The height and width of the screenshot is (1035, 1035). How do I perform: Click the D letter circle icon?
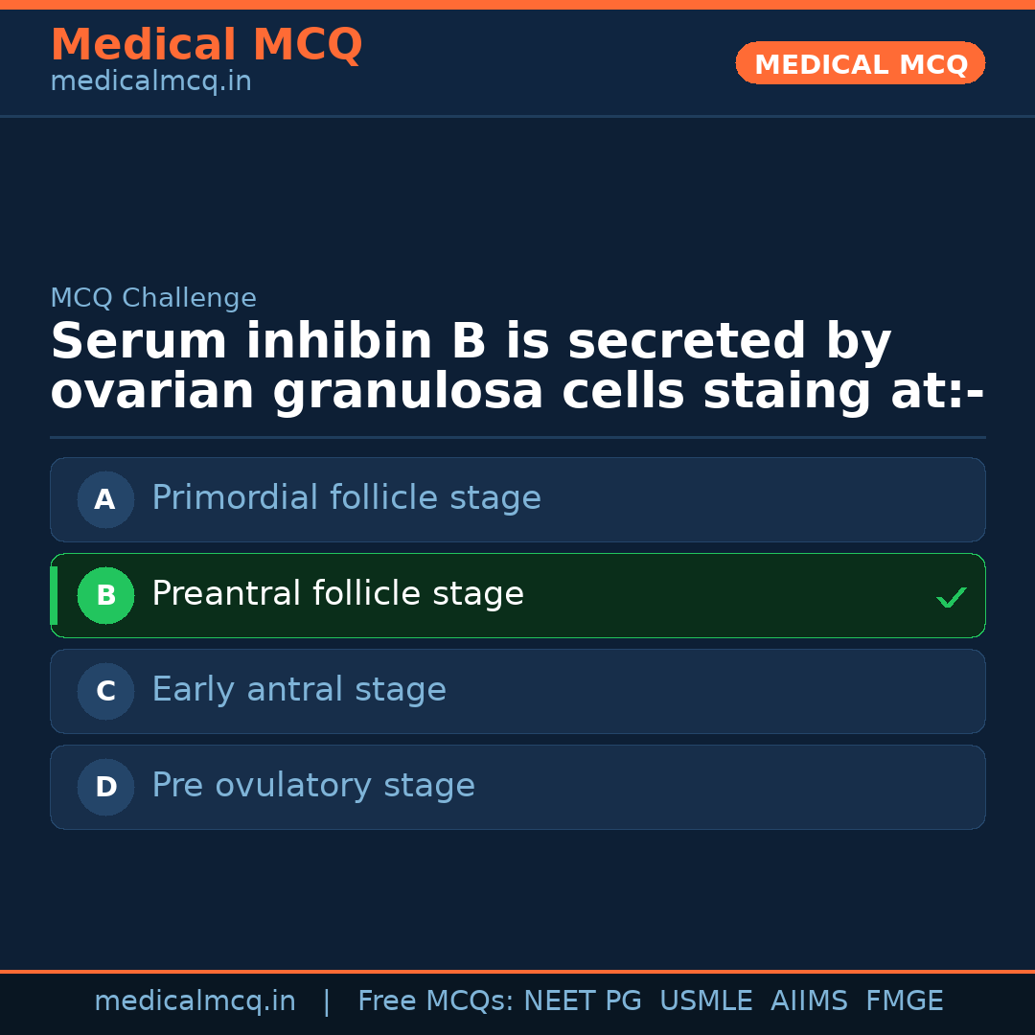(x=105, y=787)
